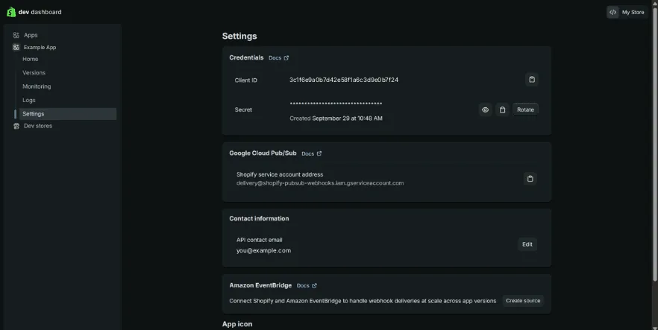This screenshot has height=330, width=658.
Task: Click the Contact information heading
Action: 259,218
